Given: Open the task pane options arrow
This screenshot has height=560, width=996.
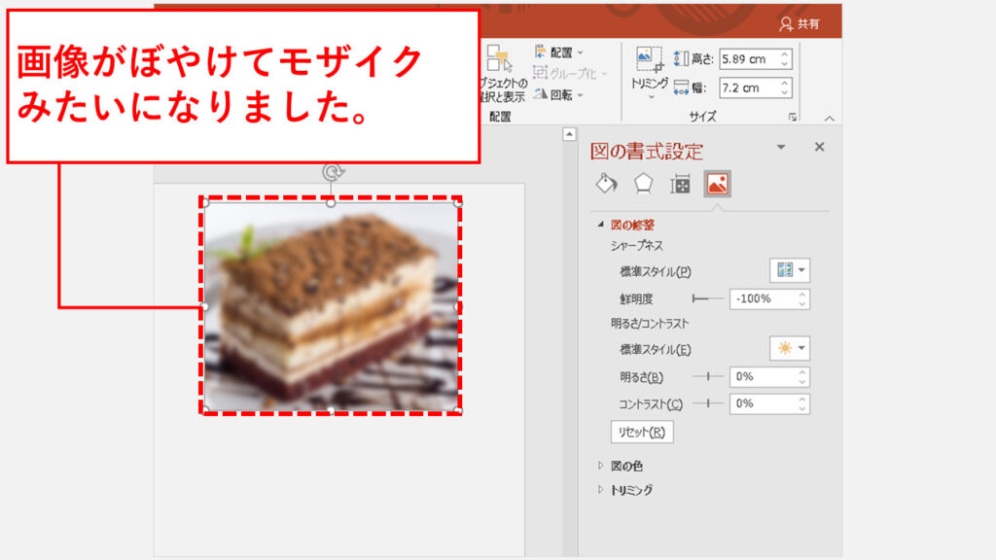Looking at the screenshot, I should [x=781, y=148].
